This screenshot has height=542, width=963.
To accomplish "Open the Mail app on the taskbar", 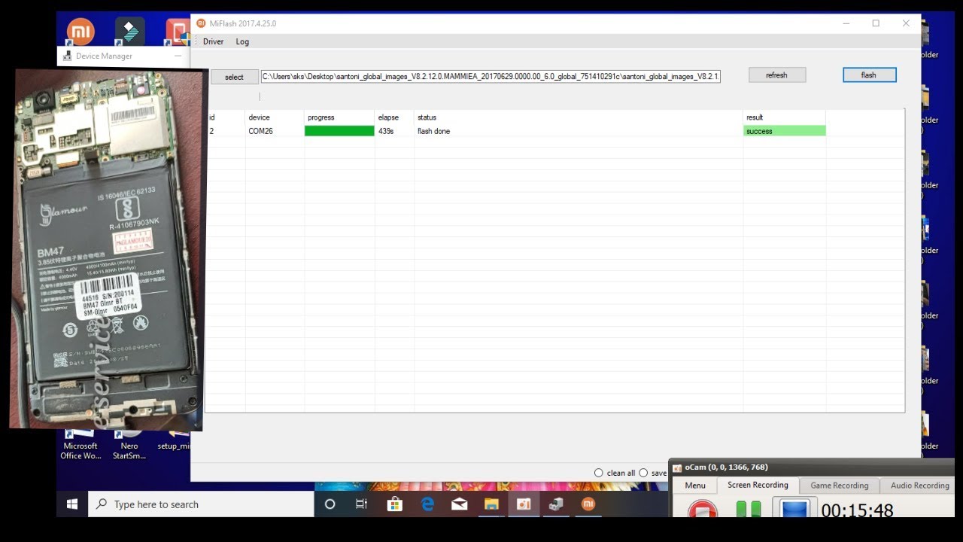I will point(459,504).
